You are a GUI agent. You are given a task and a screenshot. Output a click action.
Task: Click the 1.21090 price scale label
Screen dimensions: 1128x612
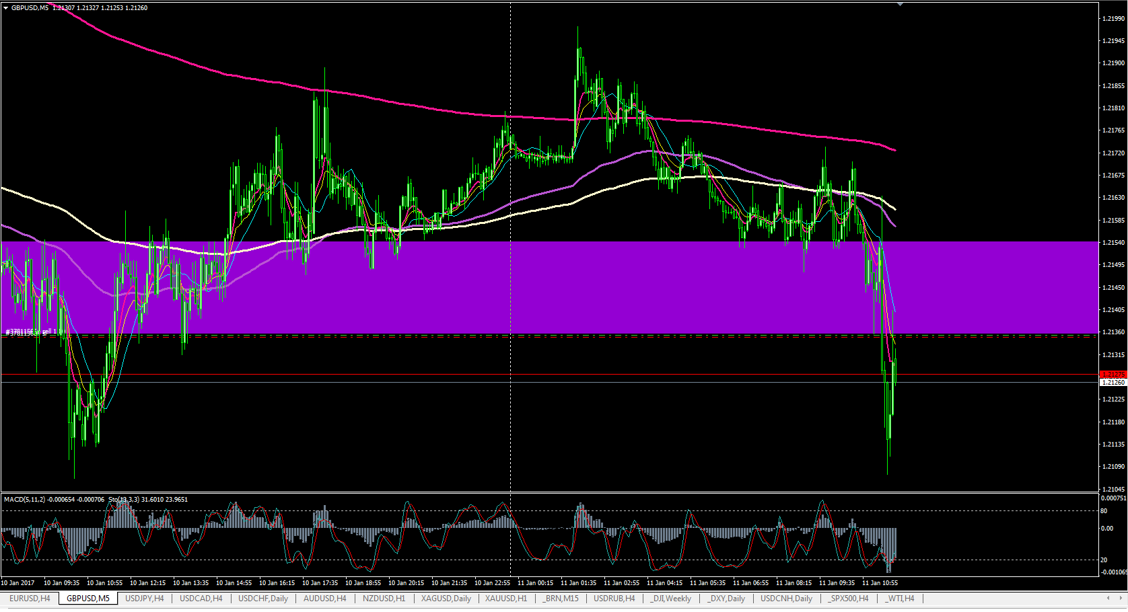coord(1113,467)
